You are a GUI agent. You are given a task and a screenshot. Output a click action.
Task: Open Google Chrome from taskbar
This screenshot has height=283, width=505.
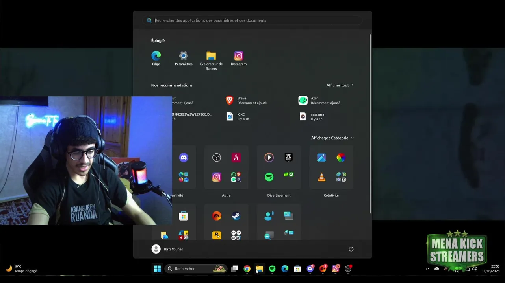(247, 269)
